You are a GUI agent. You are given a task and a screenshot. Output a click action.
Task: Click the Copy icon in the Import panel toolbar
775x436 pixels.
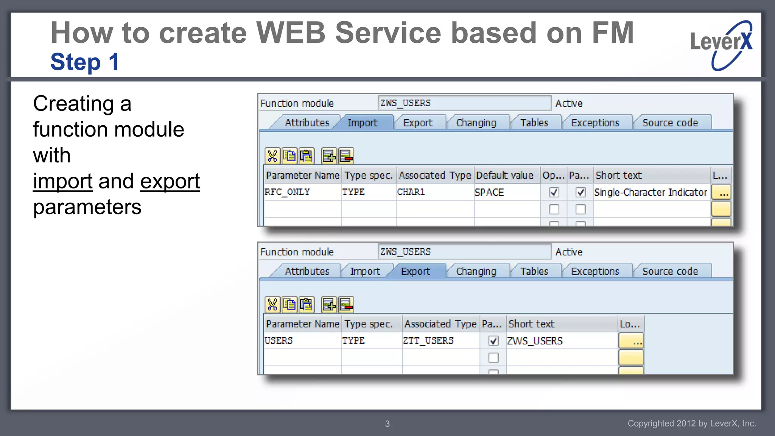(289, 156)
